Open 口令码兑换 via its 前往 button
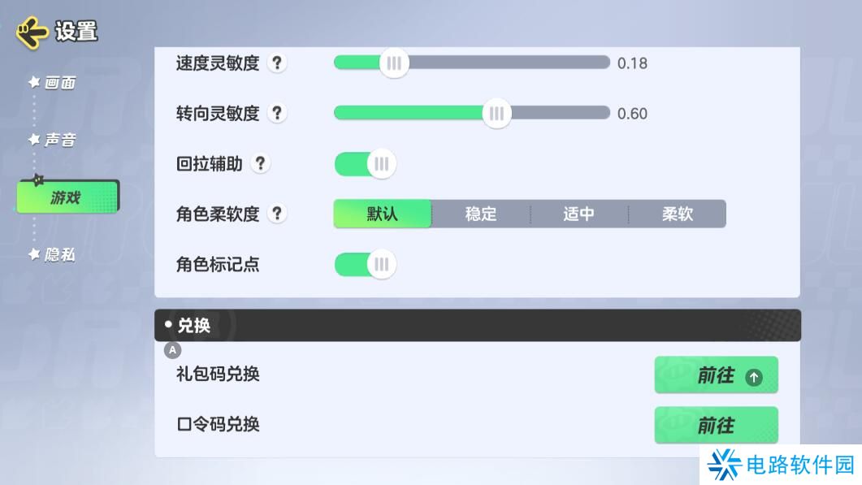This screenshot has width=862, height=485. pyautogui.click(x=716, y=425)
